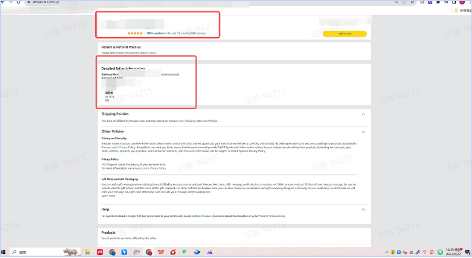Screen dimensions: 472x258
Task: Open See all products link
Action: point(113,238)
